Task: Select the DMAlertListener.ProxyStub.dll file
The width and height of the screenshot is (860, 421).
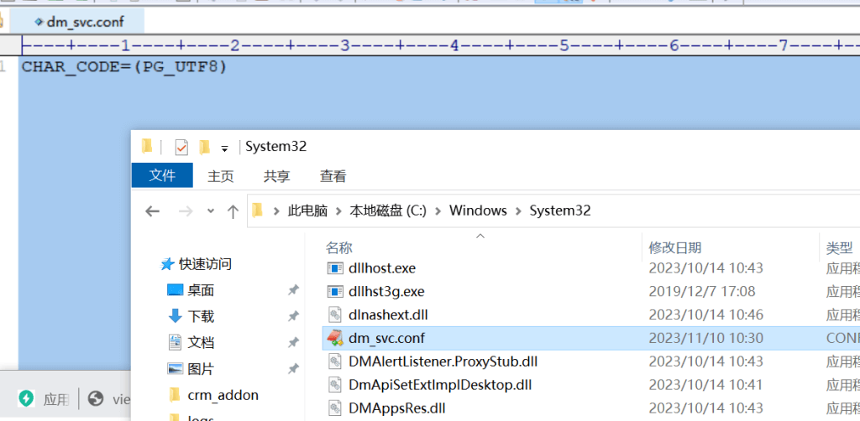Action: (443, 361)
